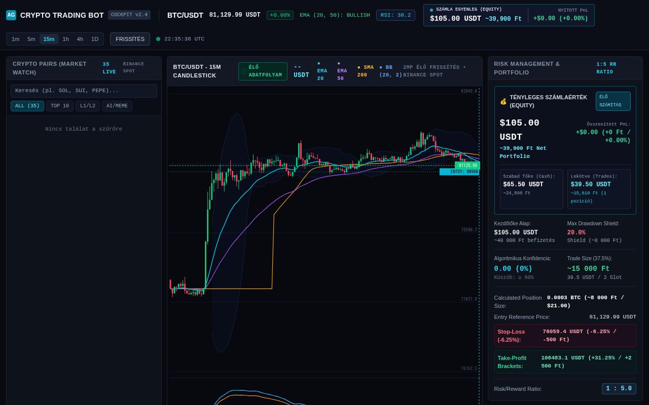
Task: Click the "35 LIVE" counter in market watch
Action: click(110, 68)
